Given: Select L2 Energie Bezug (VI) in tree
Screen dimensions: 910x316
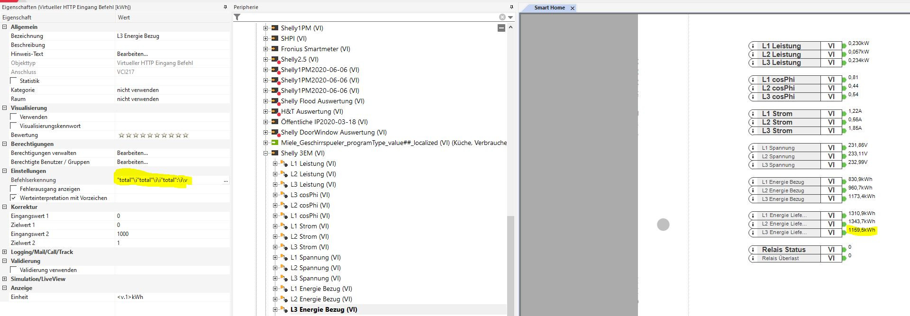Looking at the screenshot, I should click(321, 299).
